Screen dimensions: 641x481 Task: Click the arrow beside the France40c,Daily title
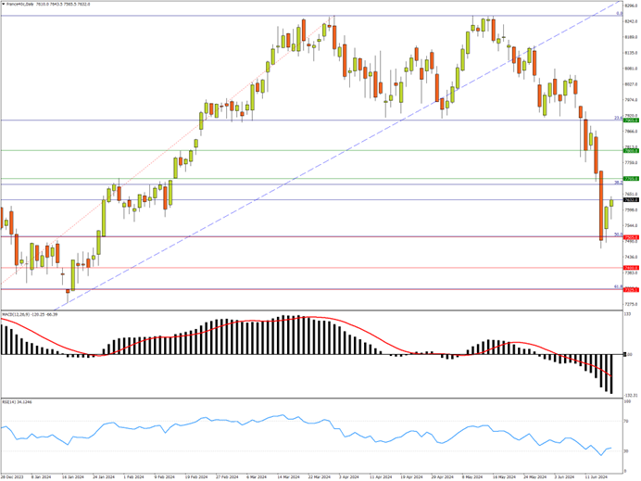(3, 4)
